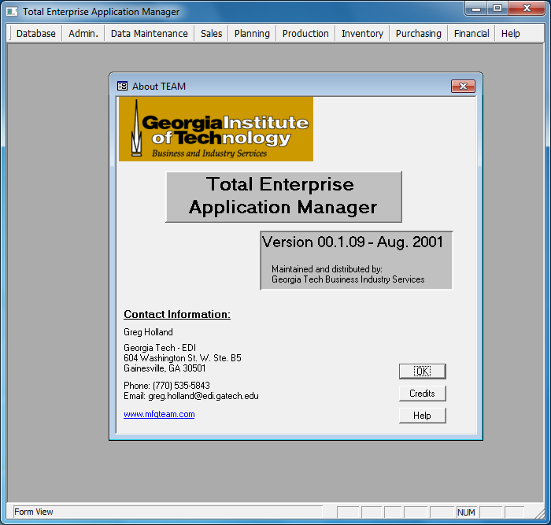Click the NUM indicator in status bar
The width and height of the screenshot is (551, 525).
coord(466,512)
